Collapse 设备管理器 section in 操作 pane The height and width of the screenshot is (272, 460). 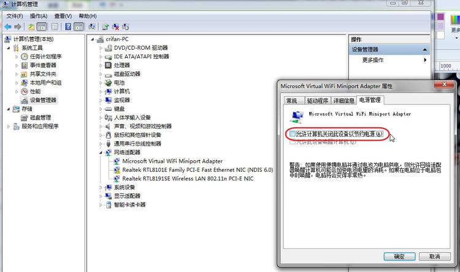click(x=425, y=50)
